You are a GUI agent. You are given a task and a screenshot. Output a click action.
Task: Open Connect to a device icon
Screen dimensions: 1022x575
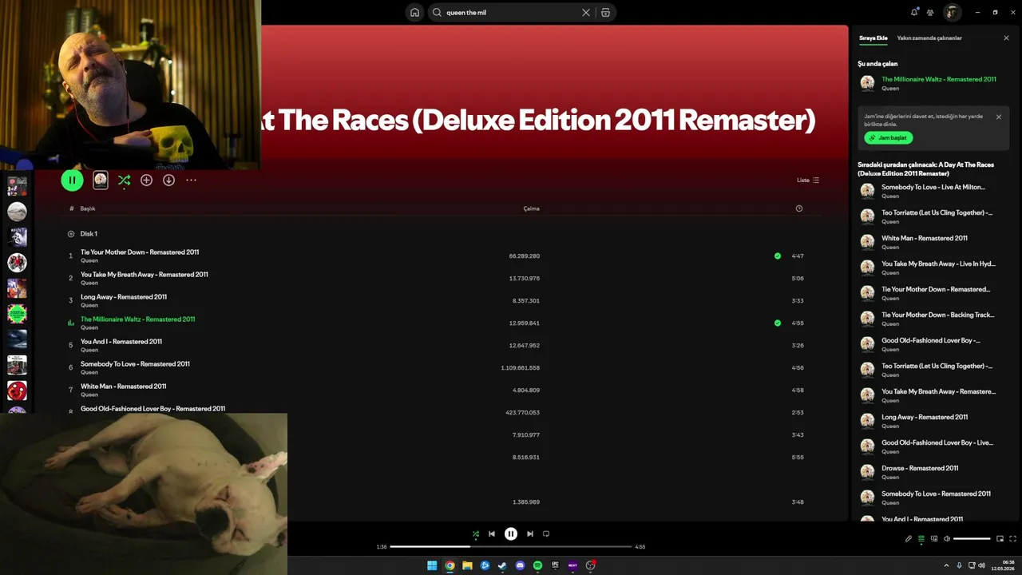(934, 539)
